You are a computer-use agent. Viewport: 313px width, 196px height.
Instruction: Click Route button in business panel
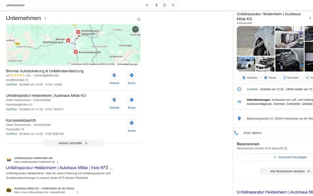tap(270, 78)
